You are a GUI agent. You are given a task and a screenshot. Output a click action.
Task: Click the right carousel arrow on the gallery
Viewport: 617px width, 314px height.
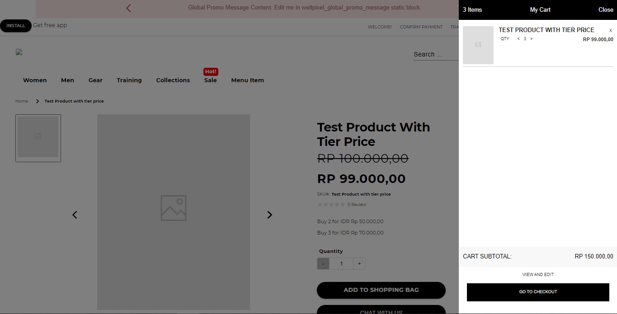pyautogui.click(x=269, y=215)
